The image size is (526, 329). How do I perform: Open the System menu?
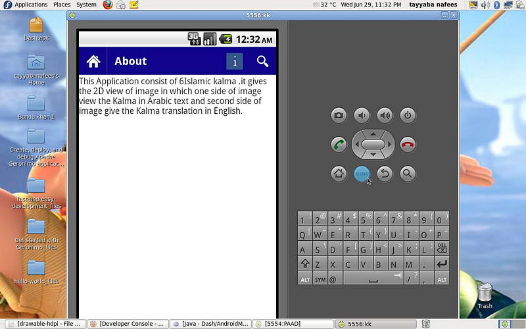point(86,5)
